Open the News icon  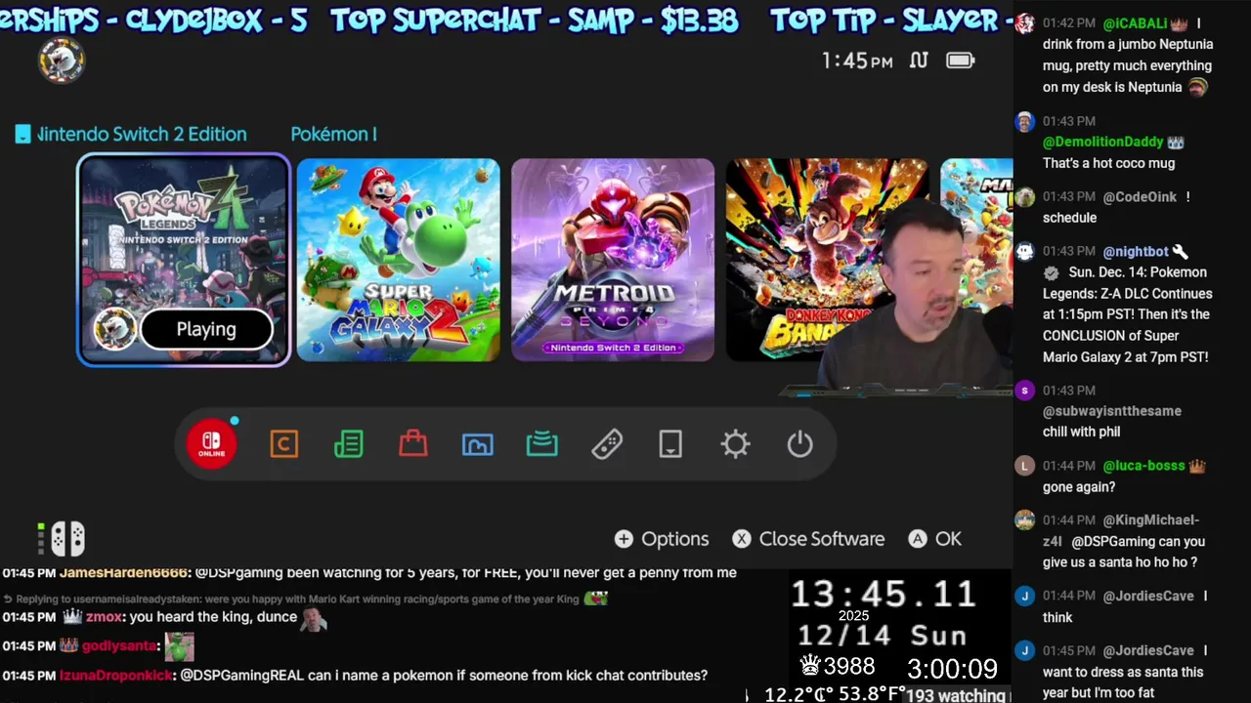click(348, 444)
